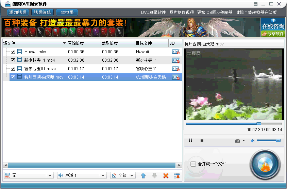Viewport: 287px width, 189px height.
Task: Click the subtitle ABC icon
Action: (8, 175)
